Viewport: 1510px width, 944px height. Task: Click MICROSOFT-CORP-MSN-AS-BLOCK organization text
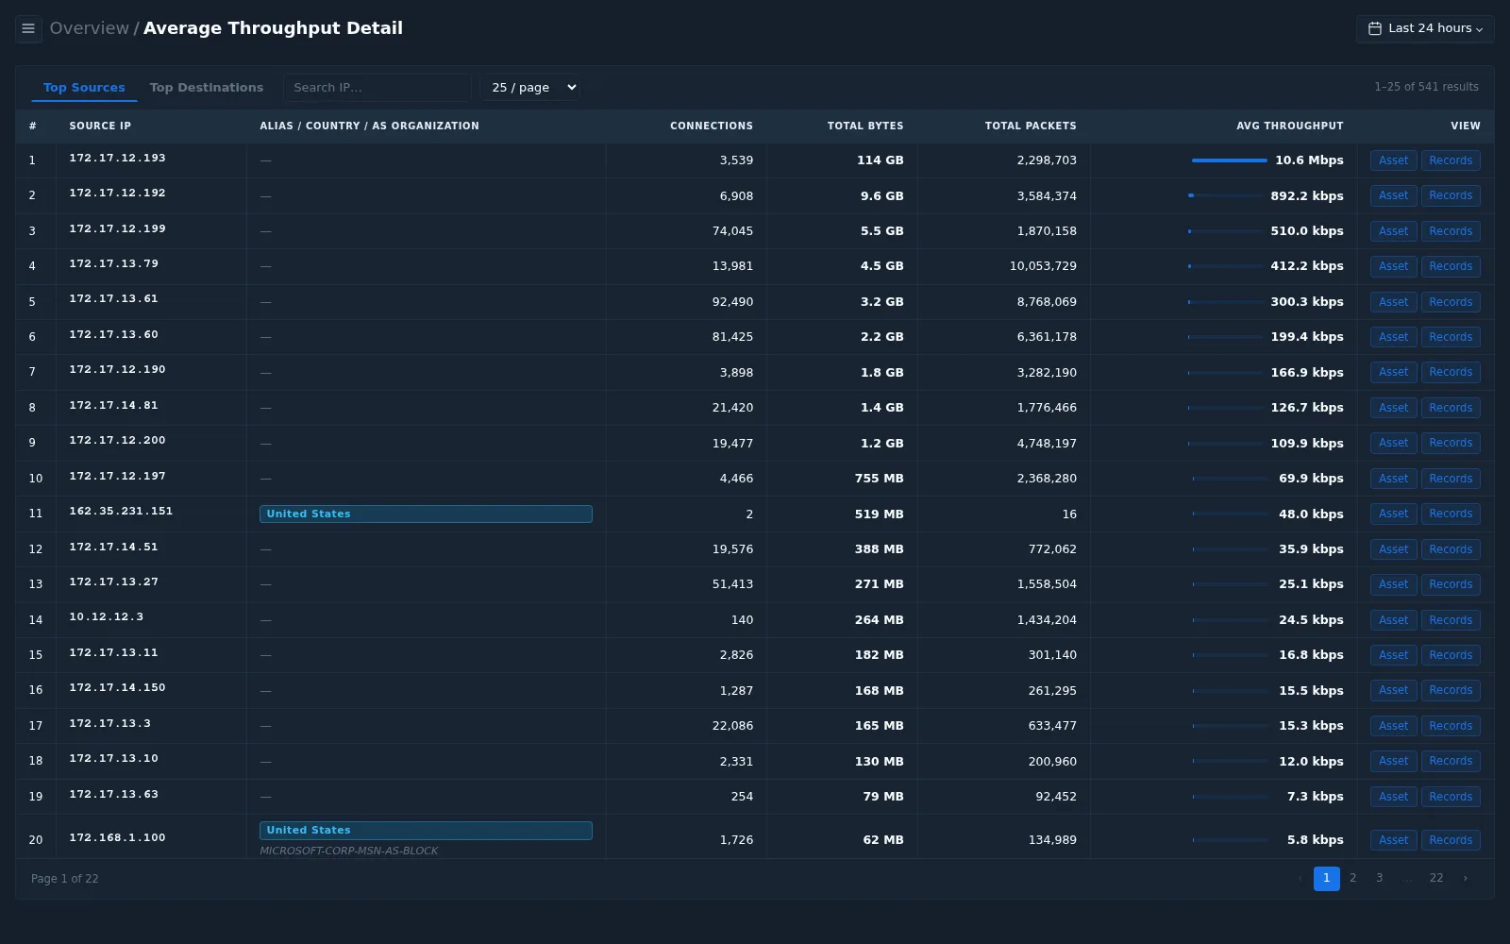[x=349, y=851]
